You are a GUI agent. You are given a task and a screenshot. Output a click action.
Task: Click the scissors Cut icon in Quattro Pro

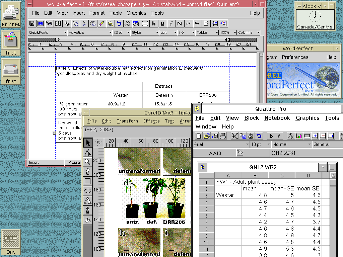234,136
